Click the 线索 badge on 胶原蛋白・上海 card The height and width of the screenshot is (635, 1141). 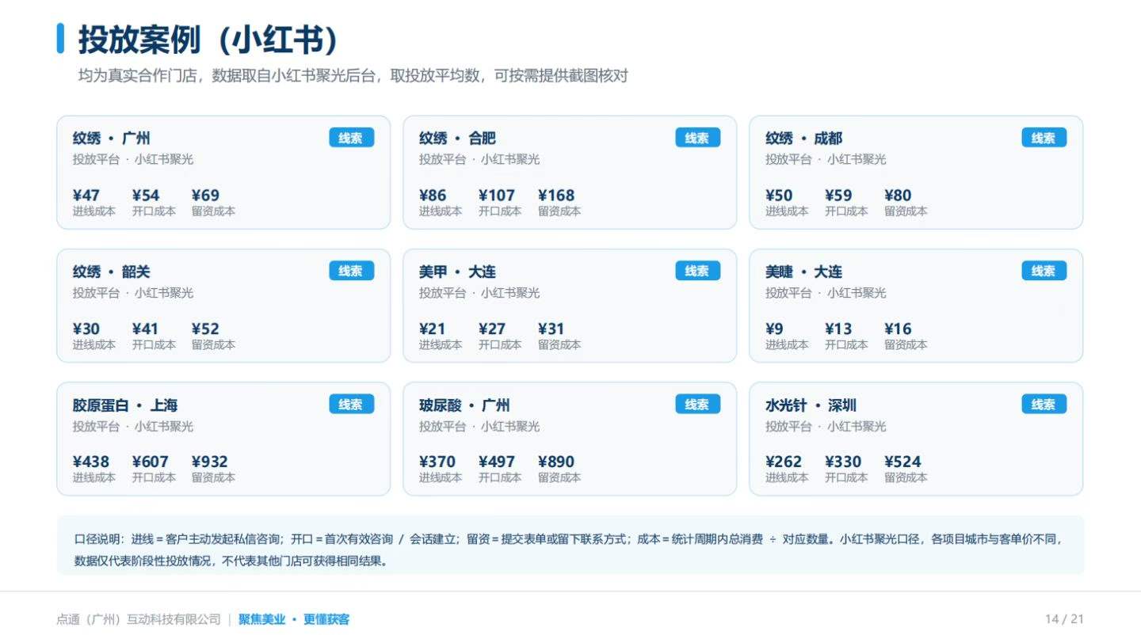click(351, 405)
